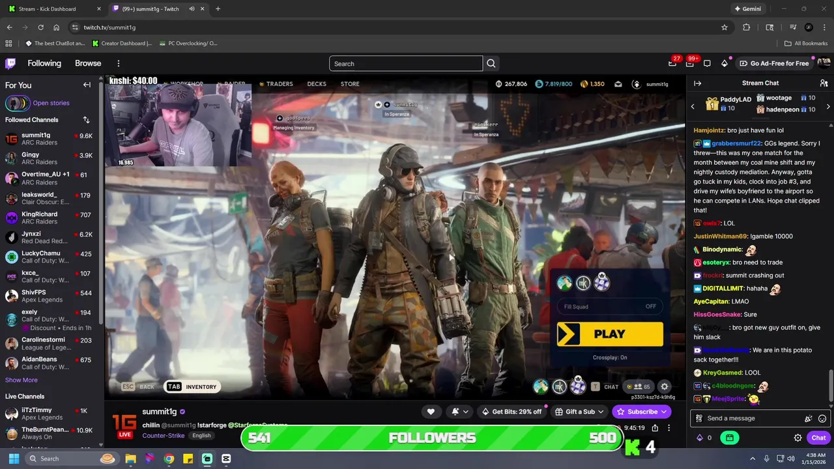Image resolution: width=834 pixels, height=469 pixels.
Task: Click the celebration party popper icon
Action: [809, 418]
